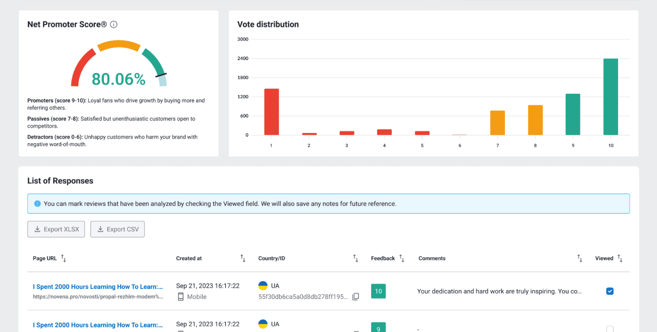Uncheck Viewed checkbox for first response
Viewport: 657px width, 332px height.
pos(610,291)
